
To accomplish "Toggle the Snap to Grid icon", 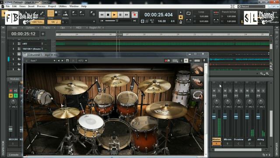I will click(x=51, y=13).
